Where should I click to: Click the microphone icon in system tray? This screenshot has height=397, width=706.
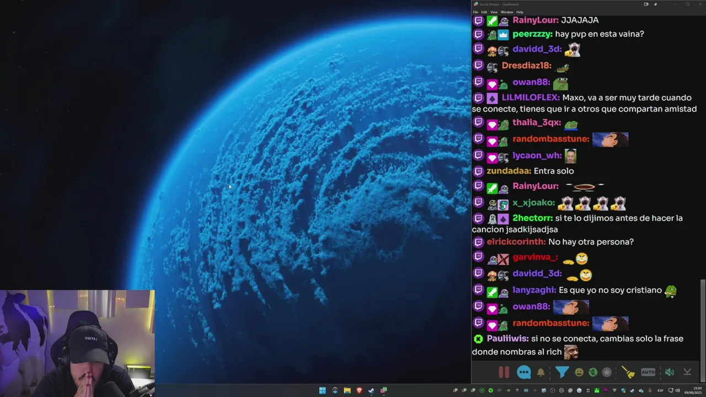tap(650, 390)
